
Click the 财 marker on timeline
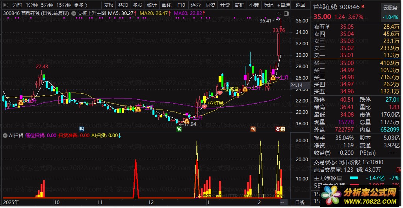tap(82, 129)
